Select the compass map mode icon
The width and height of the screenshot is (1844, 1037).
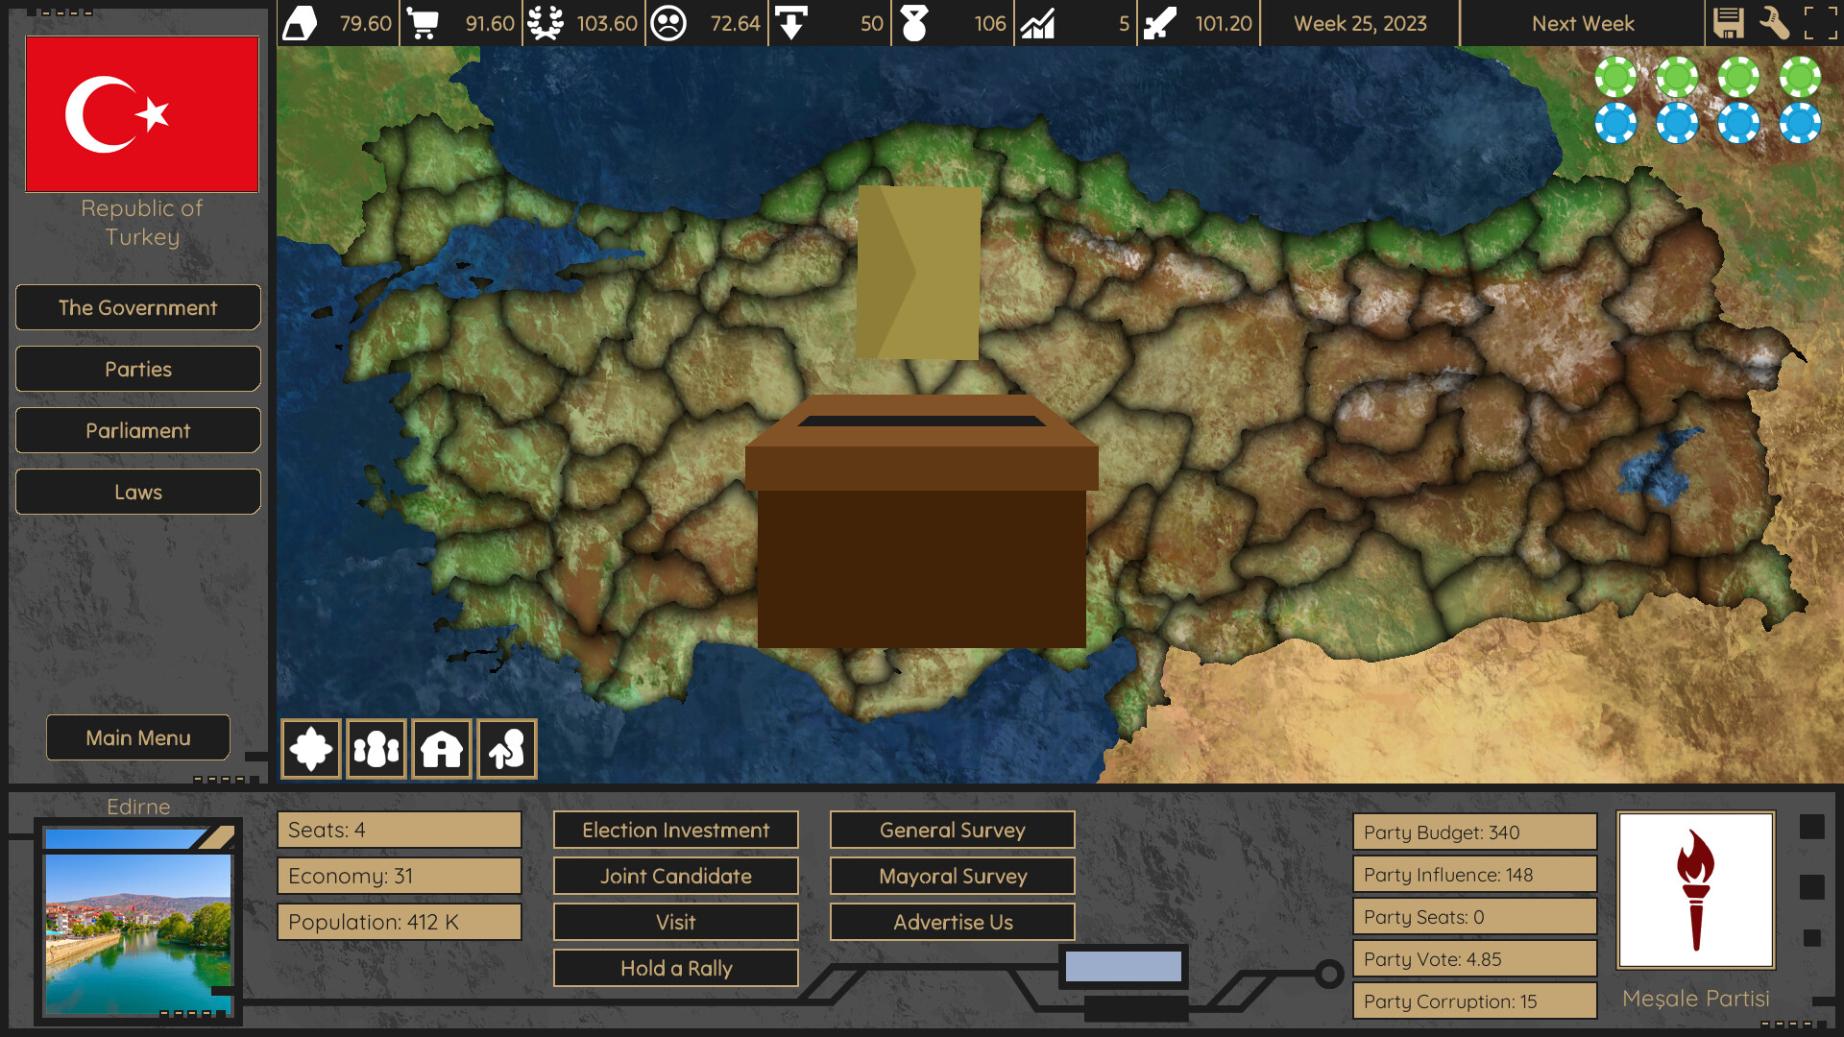tap(309, 748)
